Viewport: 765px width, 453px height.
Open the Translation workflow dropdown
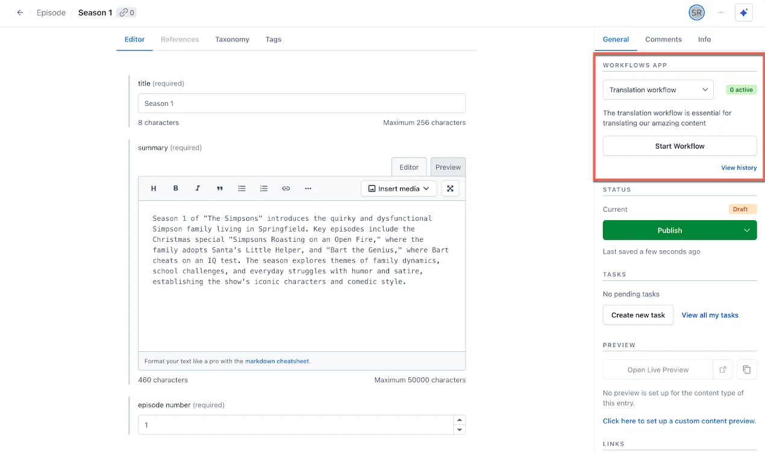pos(658,90)
